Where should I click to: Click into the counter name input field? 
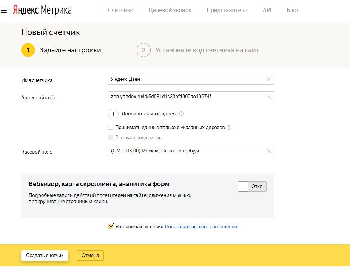tap(185, 79)
